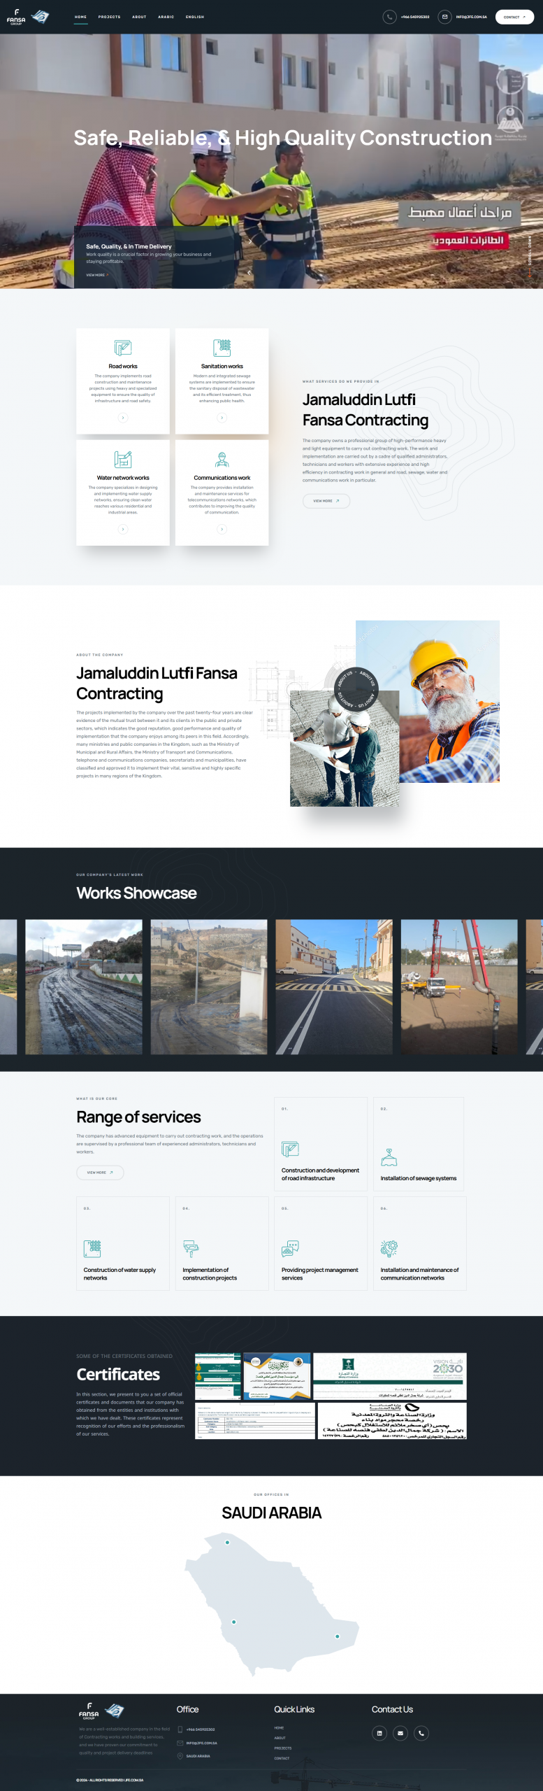Click the footer phone call icon
This screenshot has width=543, height=1791.
click(x=421, y=1732)
